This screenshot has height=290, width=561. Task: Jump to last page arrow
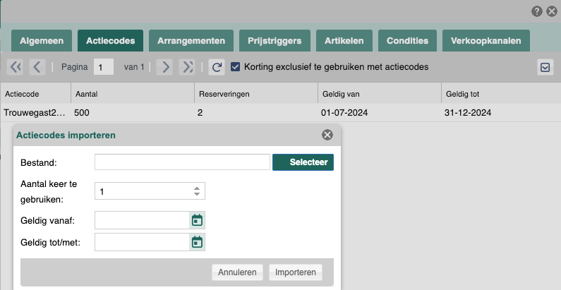[187, 67]
